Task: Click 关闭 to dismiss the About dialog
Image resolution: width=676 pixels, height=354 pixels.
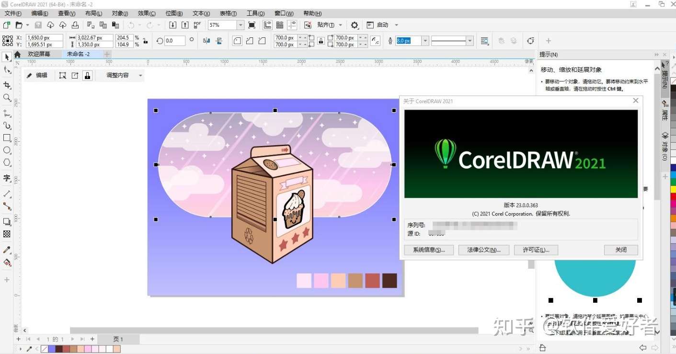Action: 620,250
